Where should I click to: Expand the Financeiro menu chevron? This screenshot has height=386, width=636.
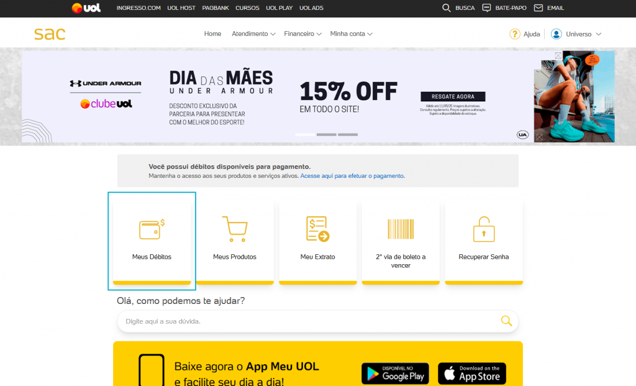[x=319, y=34]
